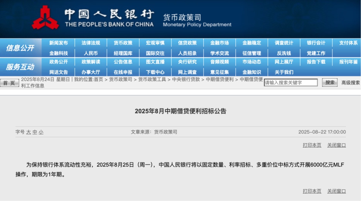This screenshot has width=361, height=201.
Task: Open 中央银行贷款 in the breadcrumb
Action: [x=186, y=79]
